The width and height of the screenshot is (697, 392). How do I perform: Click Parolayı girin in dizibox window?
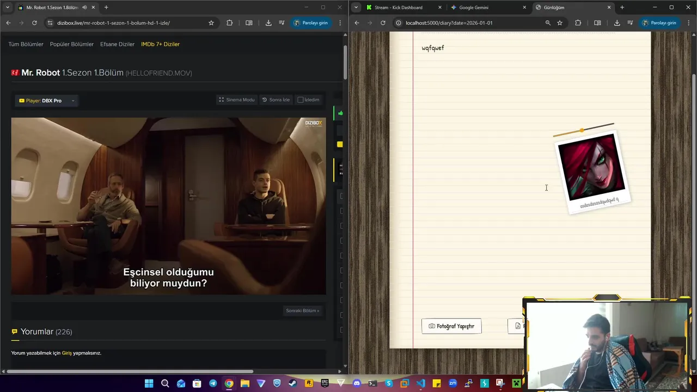point(311,23)
